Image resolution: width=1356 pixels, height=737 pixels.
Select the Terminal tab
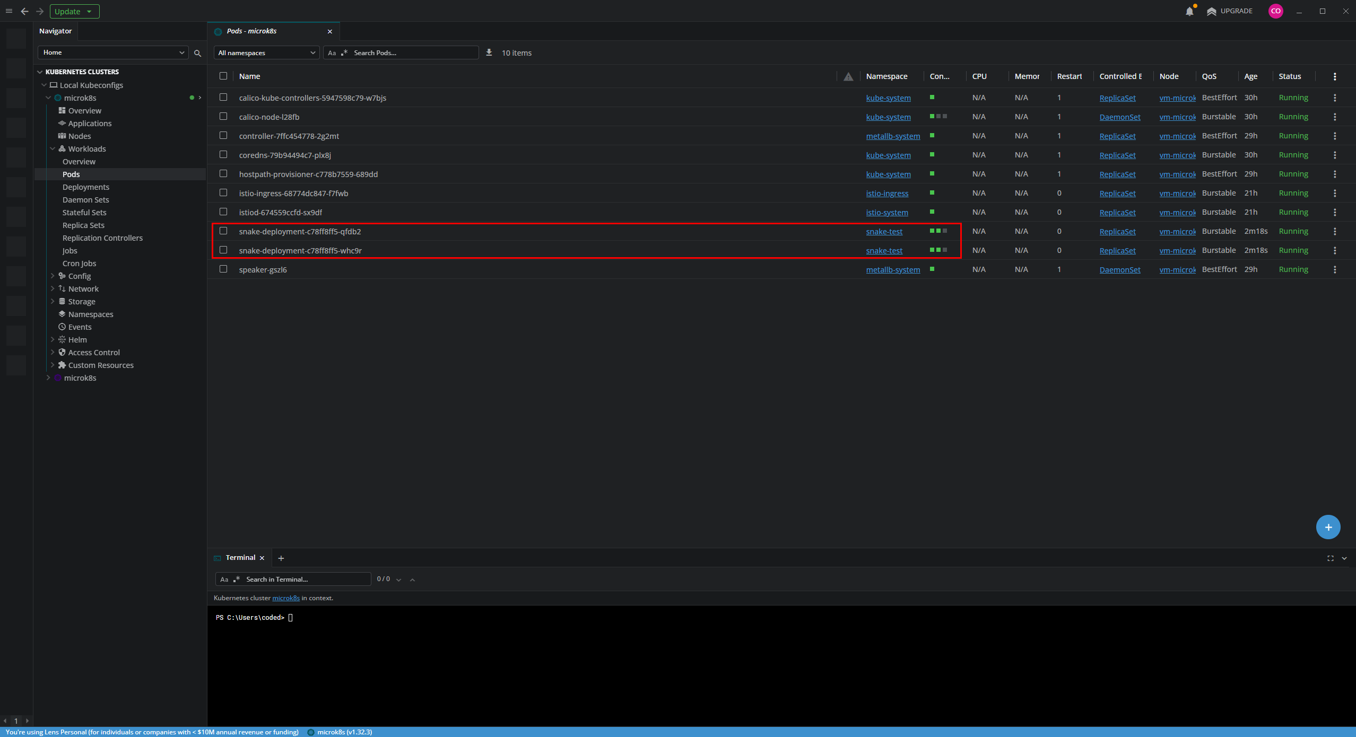(240, 558)
